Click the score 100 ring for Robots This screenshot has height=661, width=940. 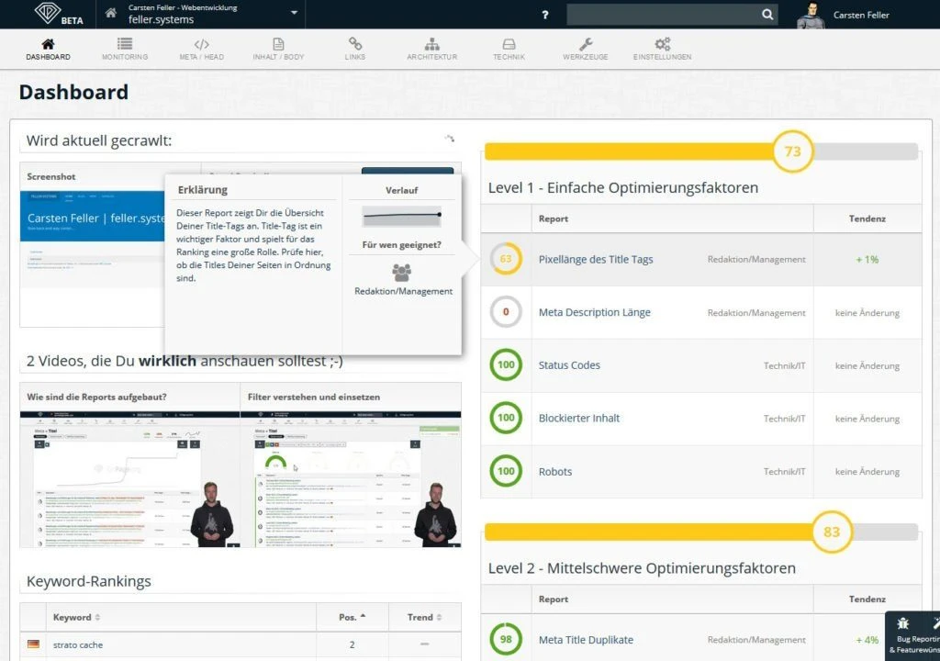tap(506, 471)
